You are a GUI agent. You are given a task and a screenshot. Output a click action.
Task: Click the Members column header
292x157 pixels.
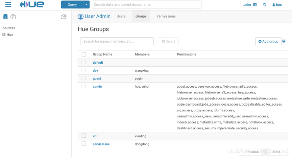(x=142, y=54)
